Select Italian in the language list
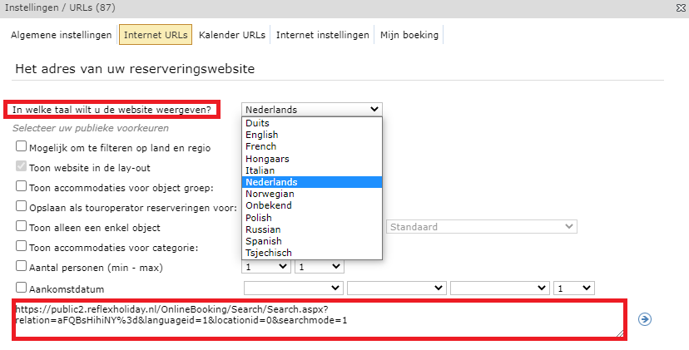This screenshot has width=689, height=350. point(312,170)
